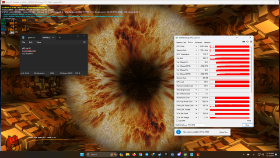Click Ln 3, Col 3 in Notepad status bar
The image size is (280, 158).
[x=25, y=73]
